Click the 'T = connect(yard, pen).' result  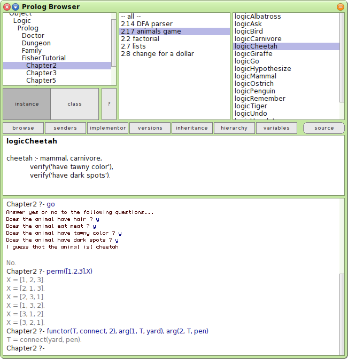click(44, 340)
